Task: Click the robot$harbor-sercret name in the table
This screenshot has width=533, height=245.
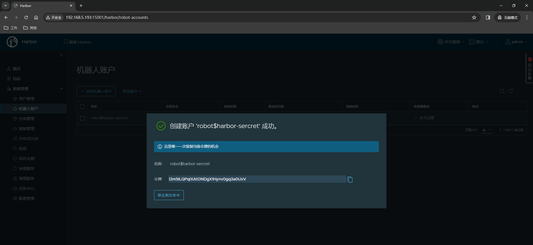Action: pos(109,118)
